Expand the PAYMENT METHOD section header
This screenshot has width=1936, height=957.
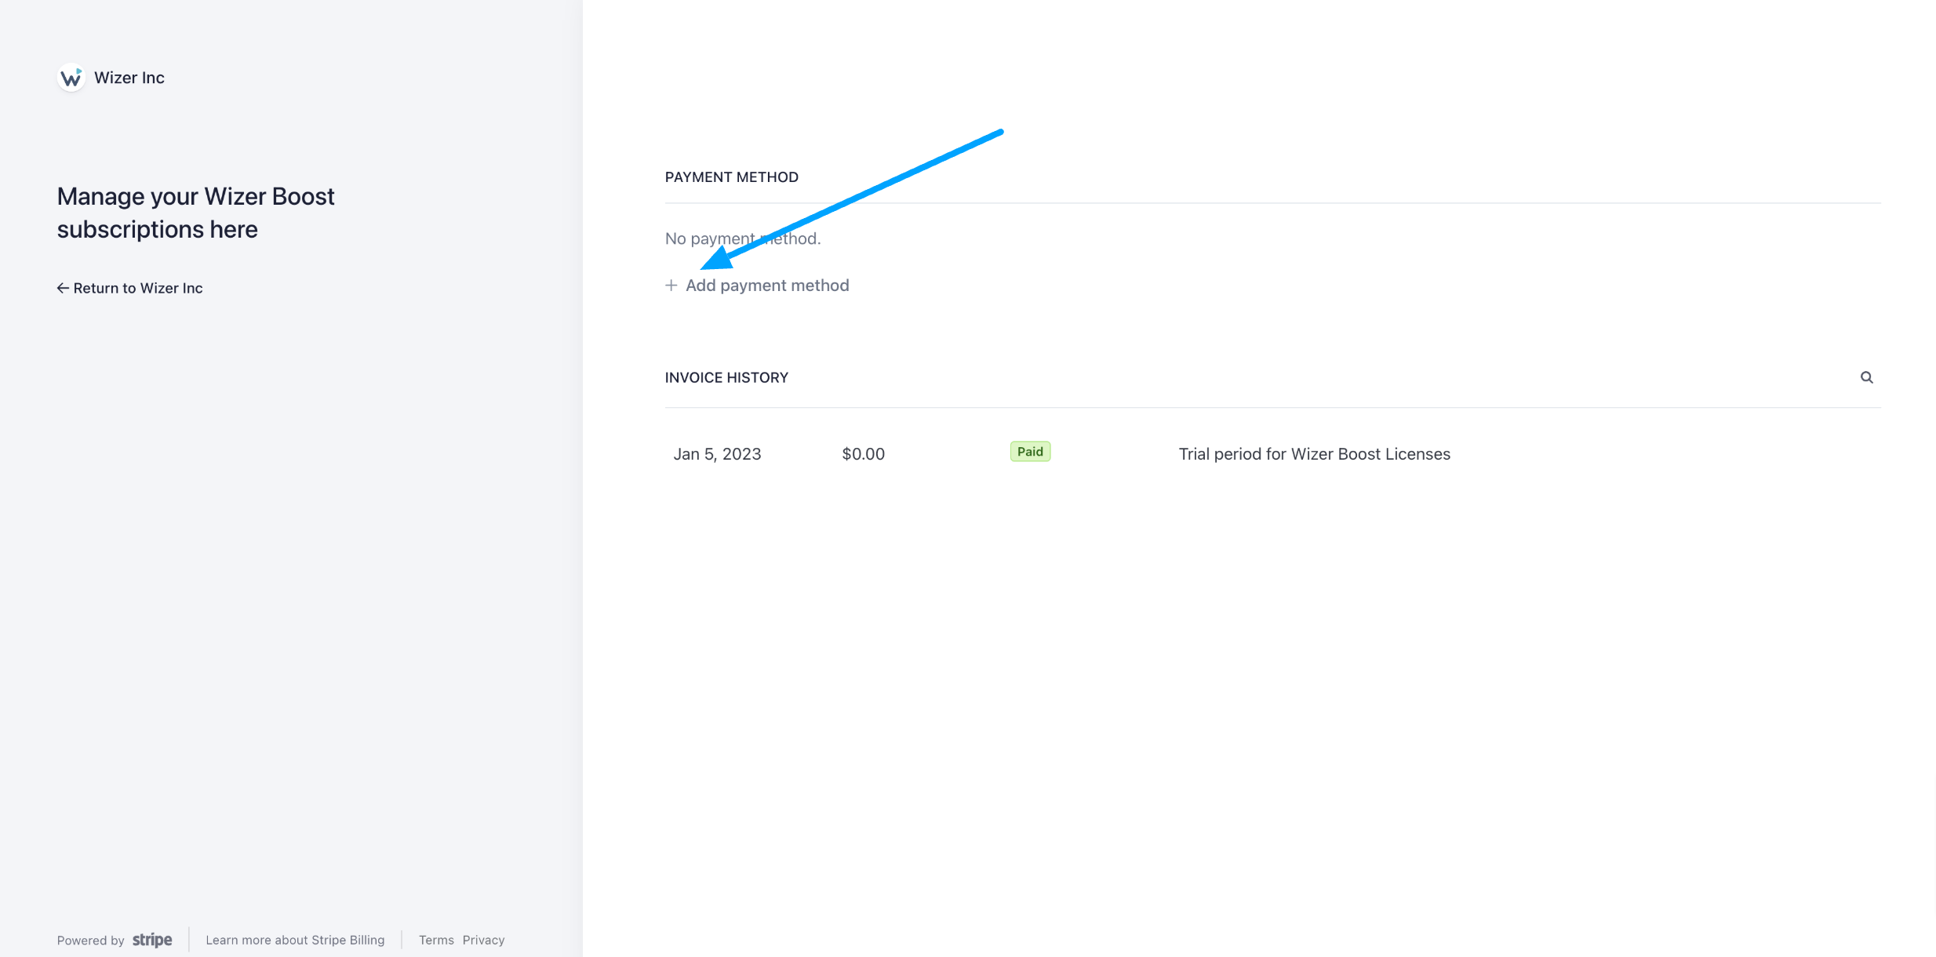click(x=731, y=176)
